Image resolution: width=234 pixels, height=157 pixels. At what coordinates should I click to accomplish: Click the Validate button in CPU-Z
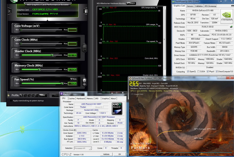pos(106,154)
